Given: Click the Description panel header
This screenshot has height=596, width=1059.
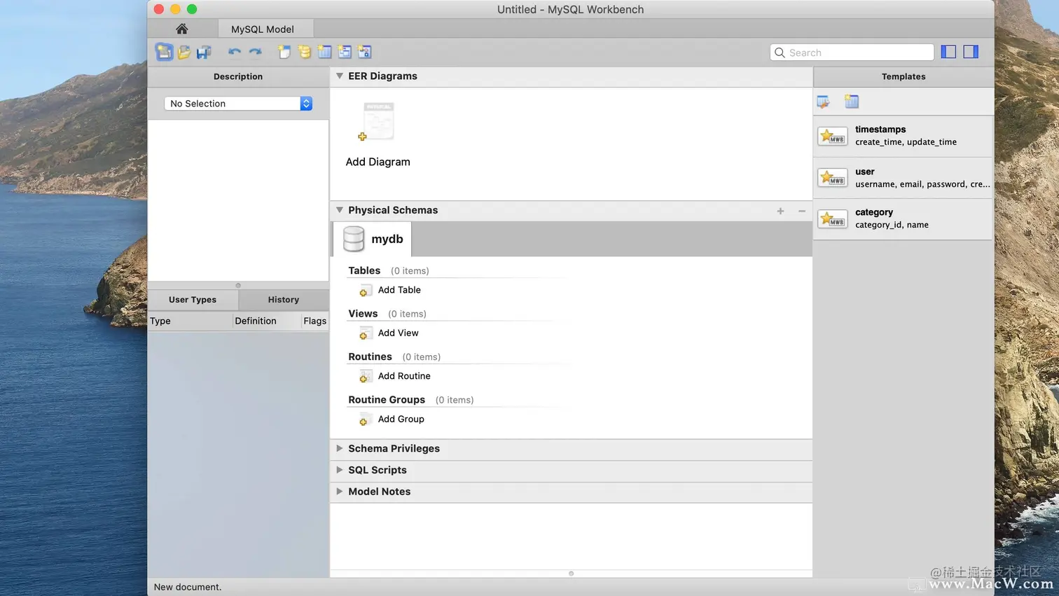Looking at the screenshot, I should coord(238,76).
